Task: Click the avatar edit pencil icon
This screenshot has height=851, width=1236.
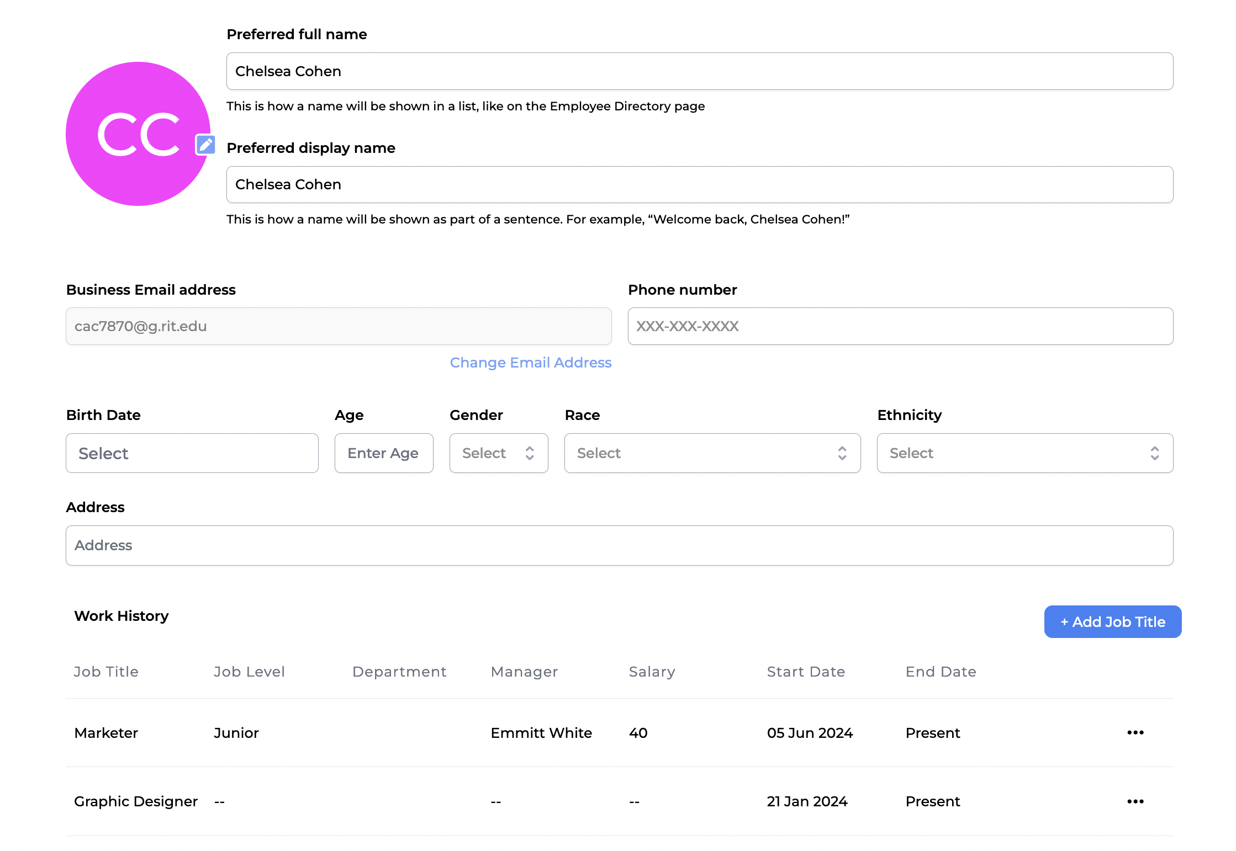Action: tap(205, 145)
